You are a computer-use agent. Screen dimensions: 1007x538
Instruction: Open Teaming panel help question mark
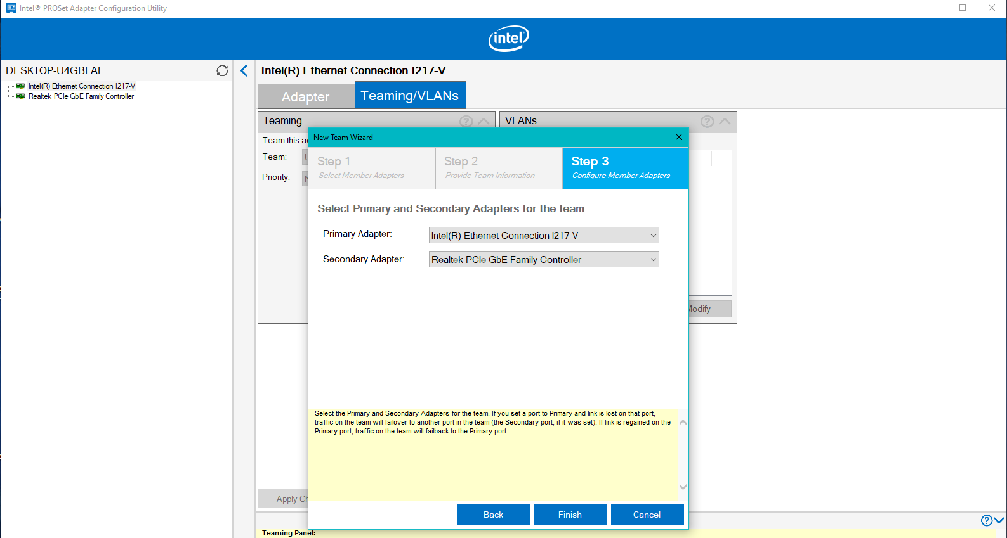coord(466,121)
